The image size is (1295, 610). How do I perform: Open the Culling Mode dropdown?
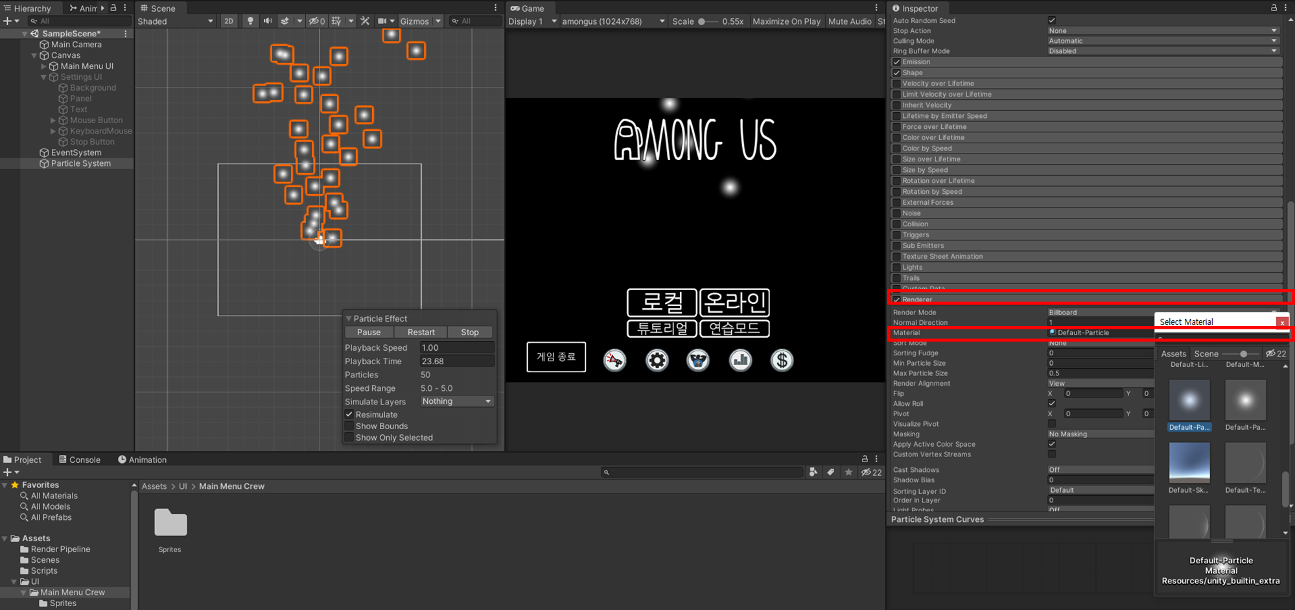pyautogui.click(x=1163, y=41)
